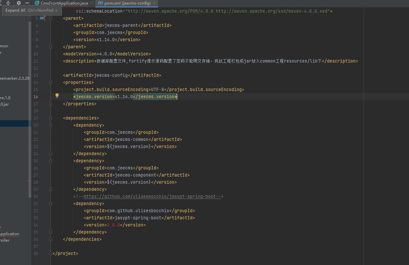The width and height of the screenshot is (409, 265).
Task: Select the freemarker.2.3.28 item in project tree
Action: point(15,78)
